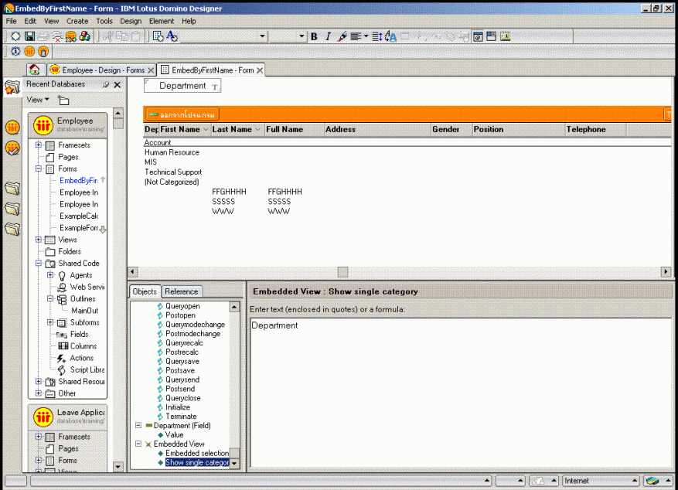Close the Recent Databases panel

pyautogui.click(x=118, y=85)
